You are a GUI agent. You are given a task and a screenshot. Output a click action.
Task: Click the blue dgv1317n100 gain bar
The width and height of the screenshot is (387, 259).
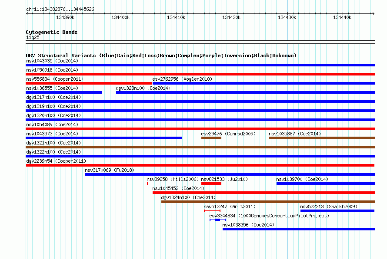click(x=200, y=102)
